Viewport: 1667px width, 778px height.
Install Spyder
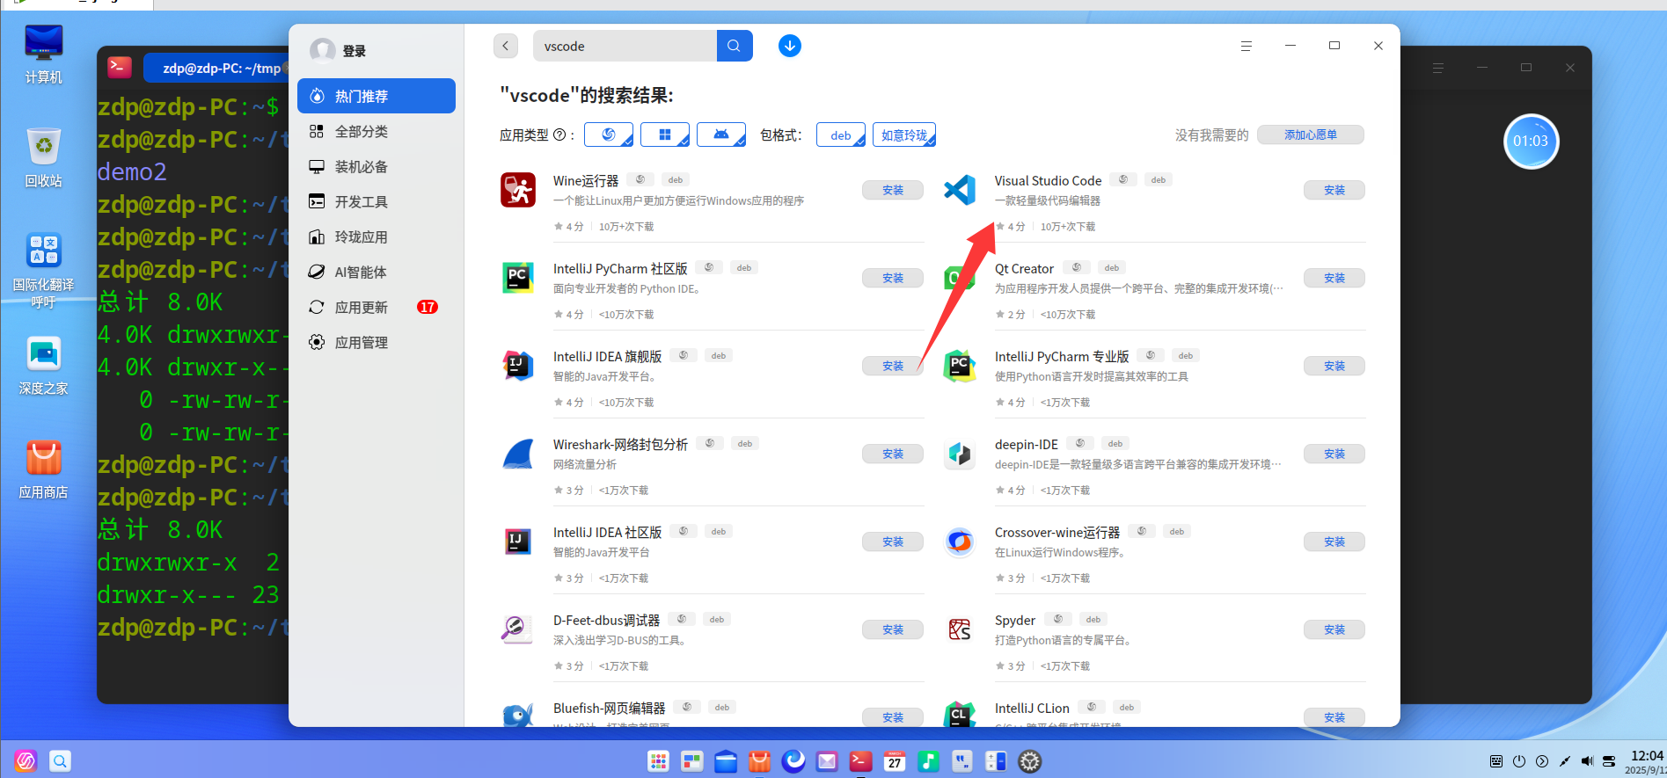tap(1334, 629)
